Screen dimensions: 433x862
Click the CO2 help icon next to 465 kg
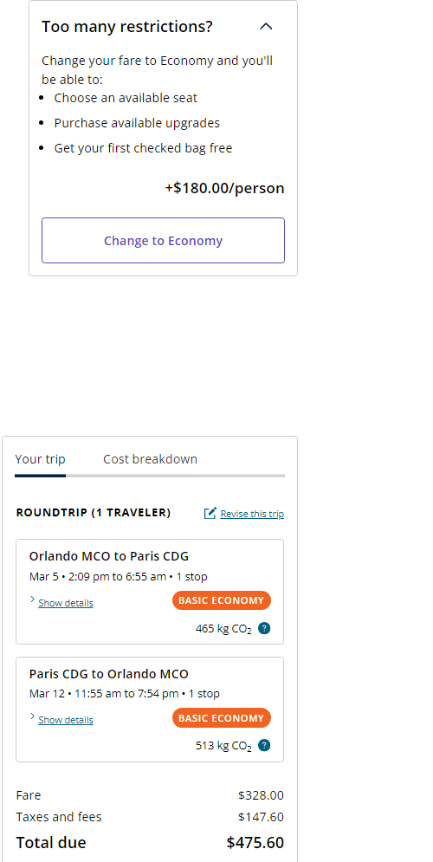(x=264, y=628)
